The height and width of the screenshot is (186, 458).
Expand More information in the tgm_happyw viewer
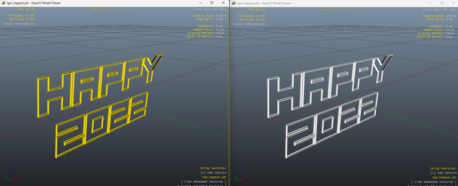[250, 24]
